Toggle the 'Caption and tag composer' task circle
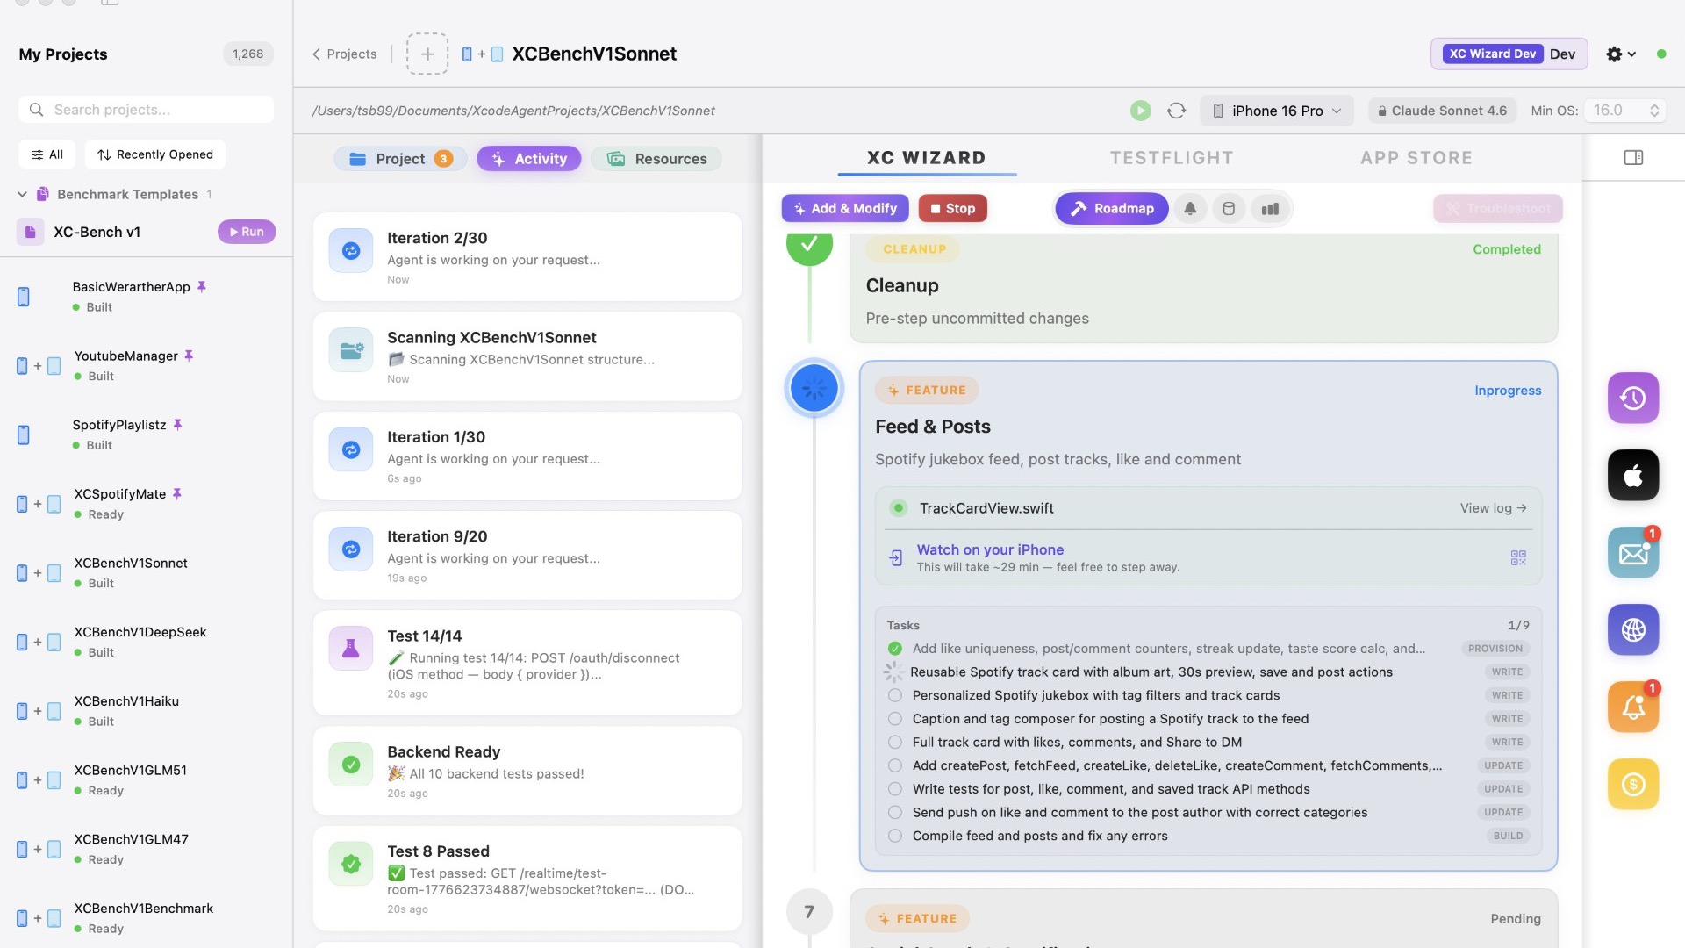This screenshot has height=948, width=1685. [x=894, y=719]
